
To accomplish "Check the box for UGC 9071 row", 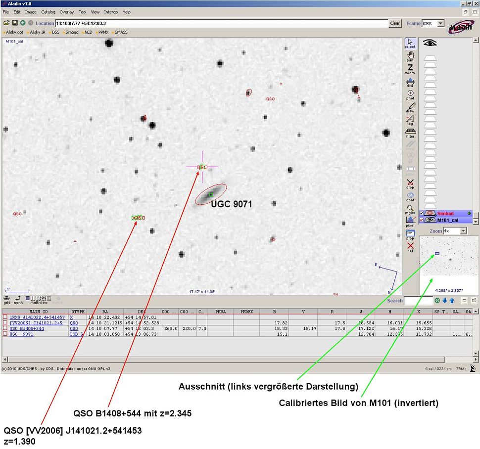I will point(5,334).
